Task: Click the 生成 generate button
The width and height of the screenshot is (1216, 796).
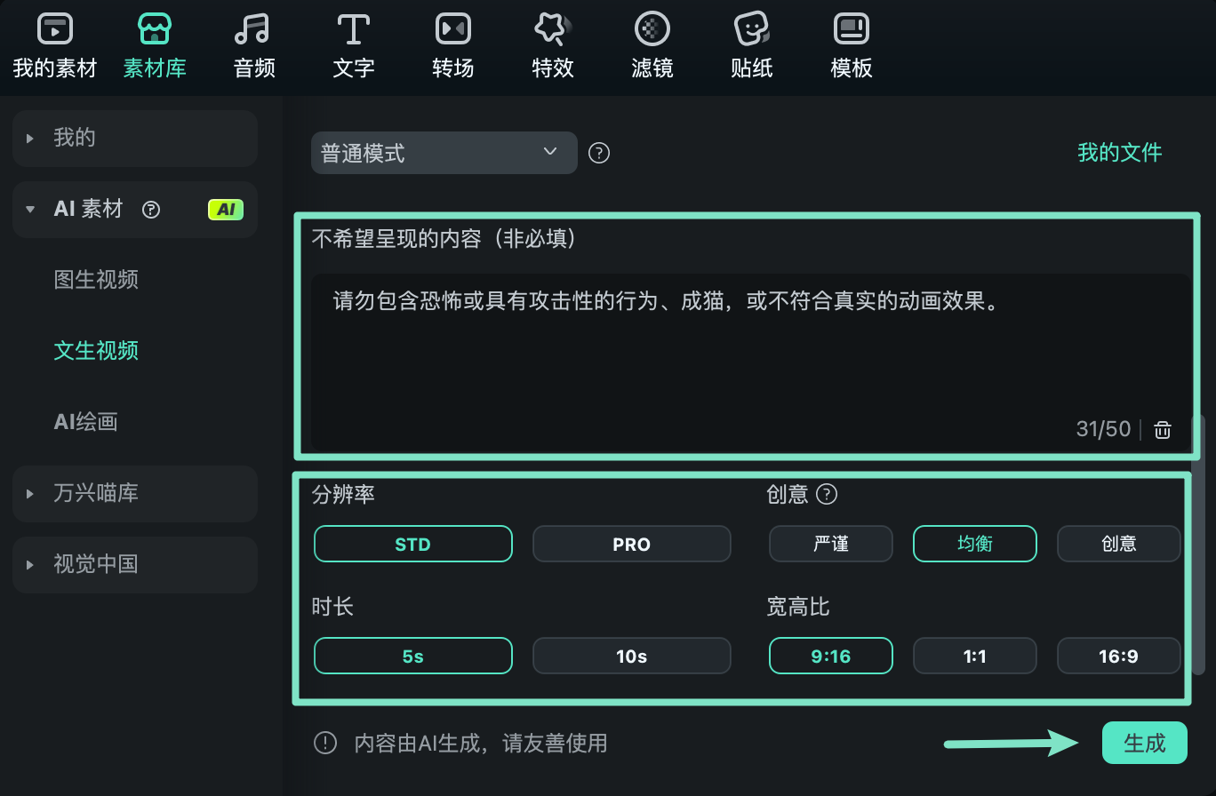Action: coord(1145,744)
